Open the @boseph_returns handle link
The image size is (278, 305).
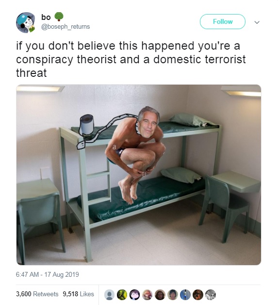pos(65,27)
